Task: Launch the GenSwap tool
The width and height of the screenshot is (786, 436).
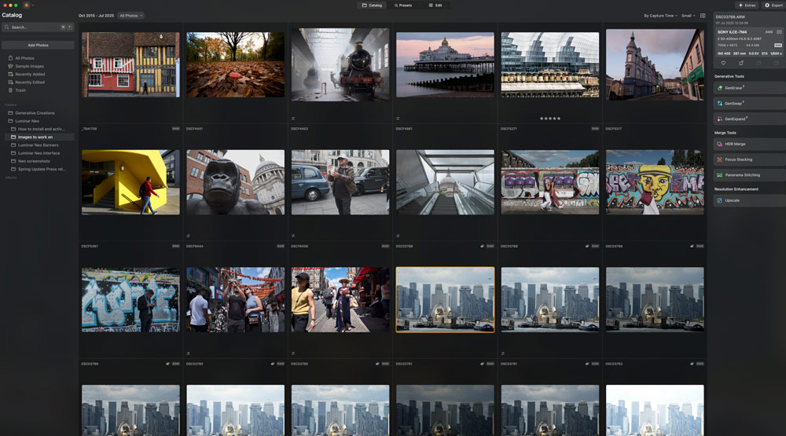Action: click(749, 103)
